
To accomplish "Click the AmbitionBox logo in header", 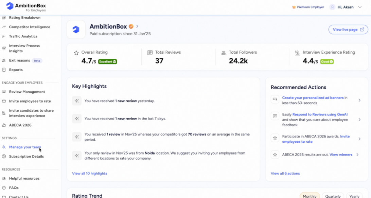I will (x=10, y=6).
